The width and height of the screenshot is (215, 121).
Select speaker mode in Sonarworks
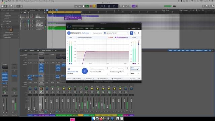131,33
